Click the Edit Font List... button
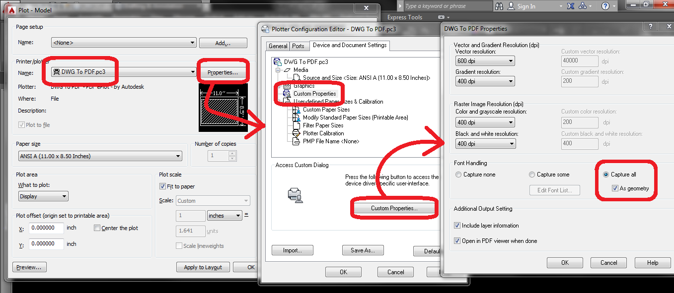 click(554, 190)
